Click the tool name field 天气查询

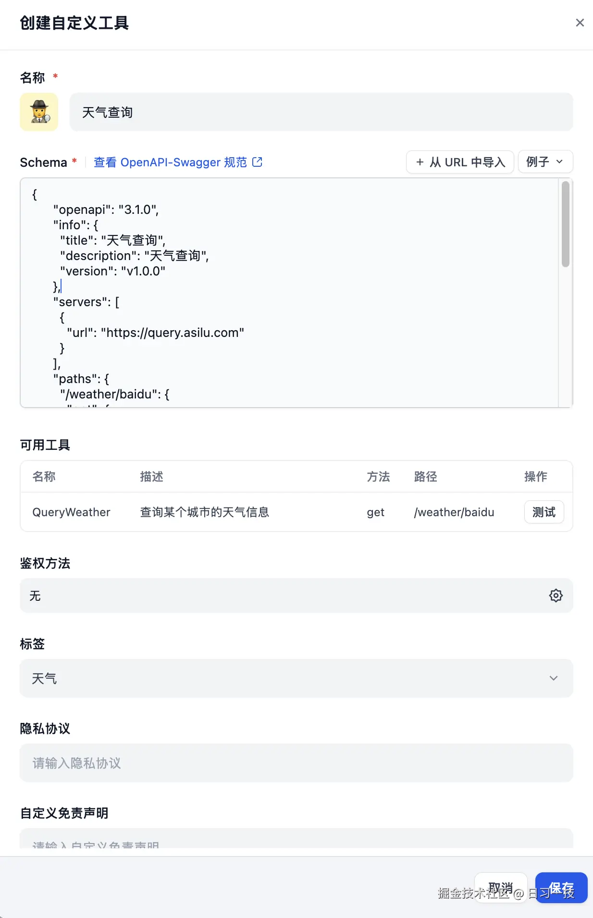click(321, 112)
